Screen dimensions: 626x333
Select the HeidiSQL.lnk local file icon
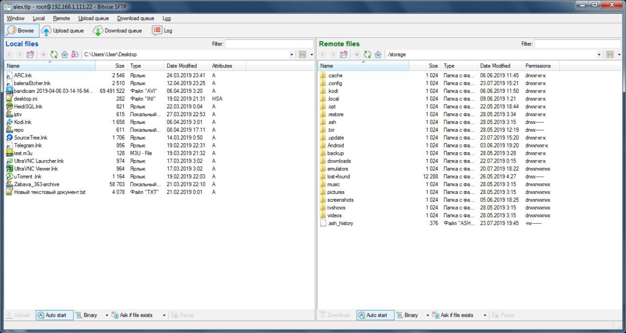pyautogui.click(x=9, y=106)
